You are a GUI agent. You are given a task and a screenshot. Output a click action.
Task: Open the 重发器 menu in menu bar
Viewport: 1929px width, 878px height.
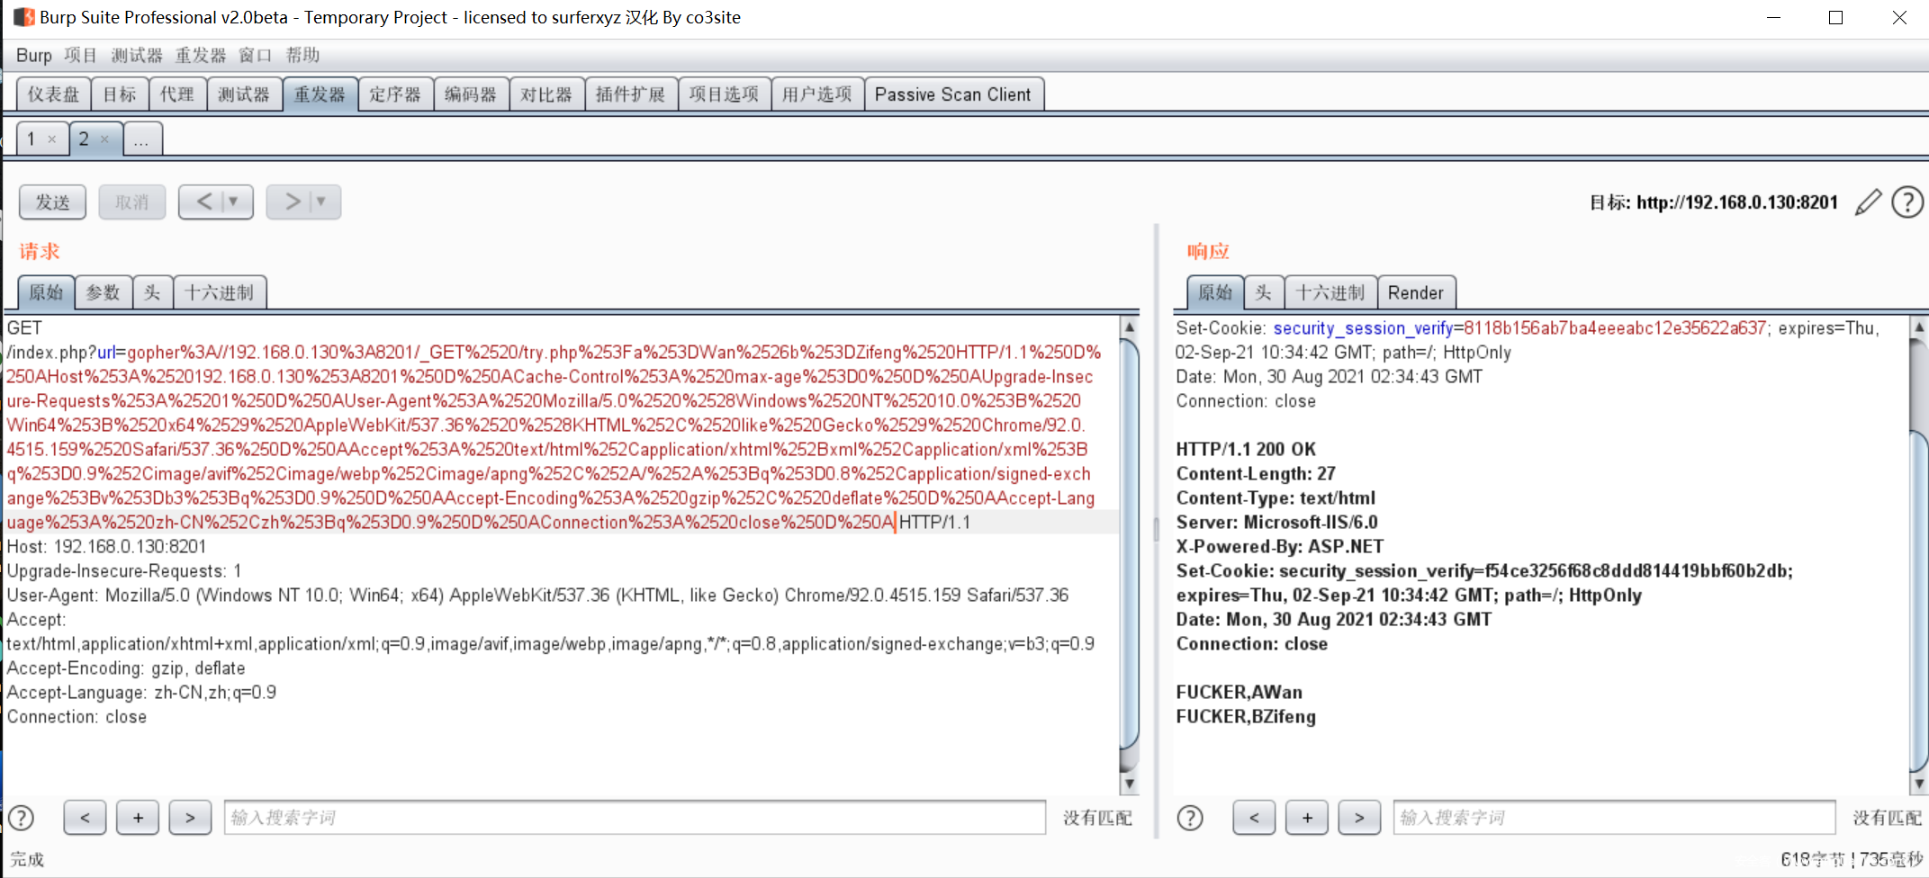201,55
